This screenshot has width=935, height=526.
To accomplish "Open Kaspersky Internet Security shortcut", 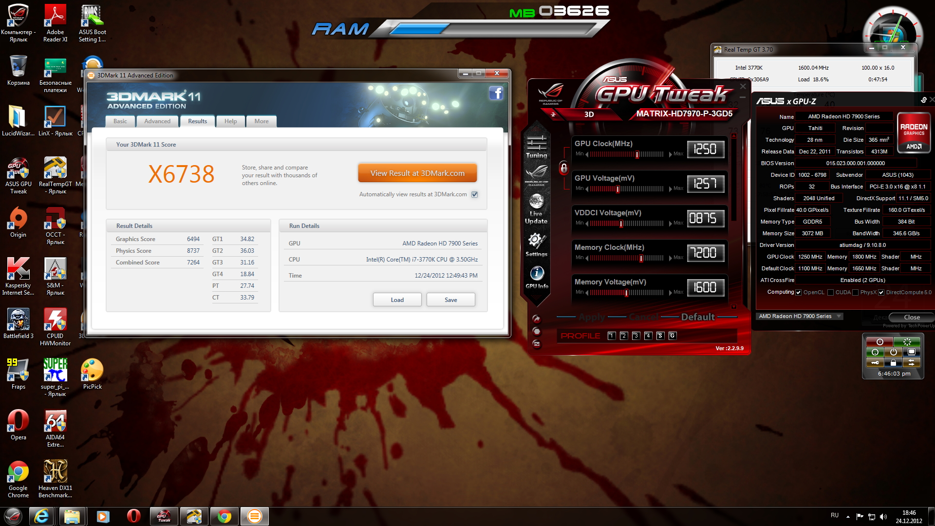I will tap(19, 277).
